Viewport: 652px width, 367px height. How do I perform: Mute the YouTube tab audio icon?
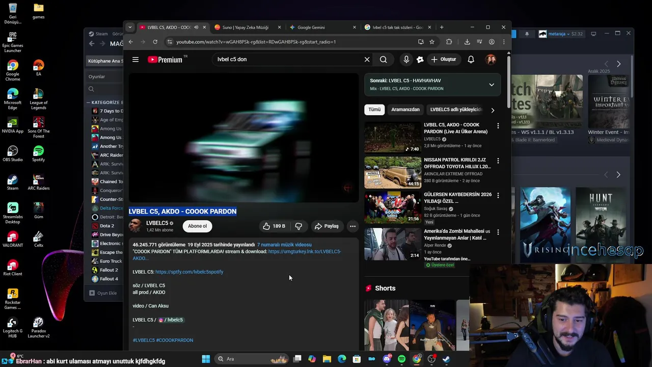point(196,28)
